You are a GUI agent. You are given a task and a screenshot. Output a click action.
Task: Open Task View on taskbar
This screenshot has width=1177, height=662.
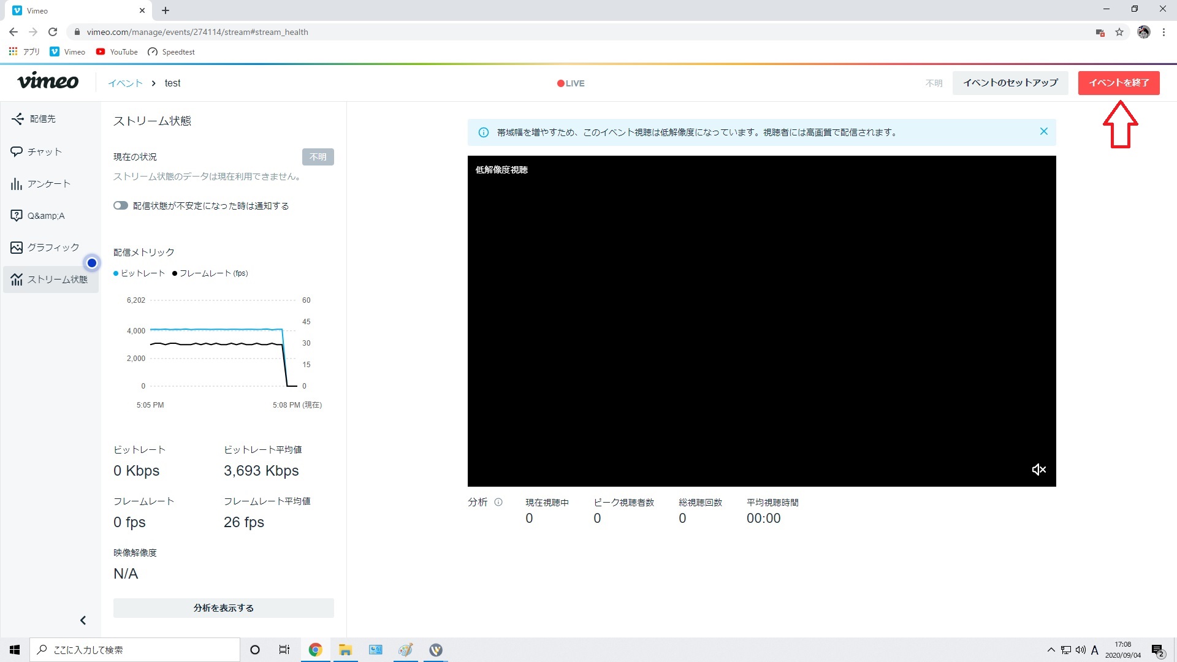[x=284, y=650]
